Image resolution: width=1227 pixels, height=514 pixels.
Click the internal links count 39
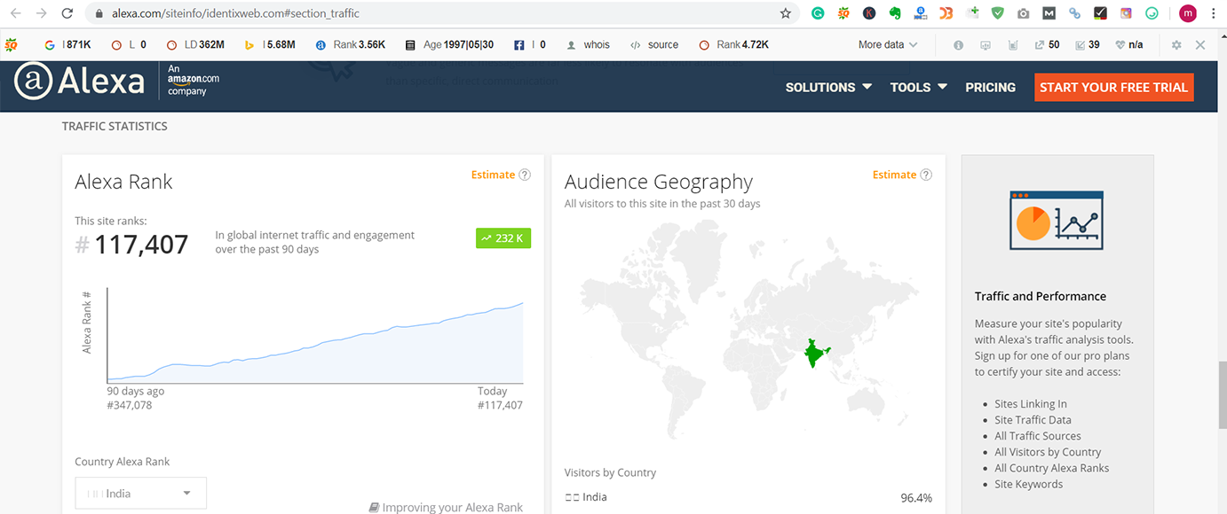(x=1088, y=45)
